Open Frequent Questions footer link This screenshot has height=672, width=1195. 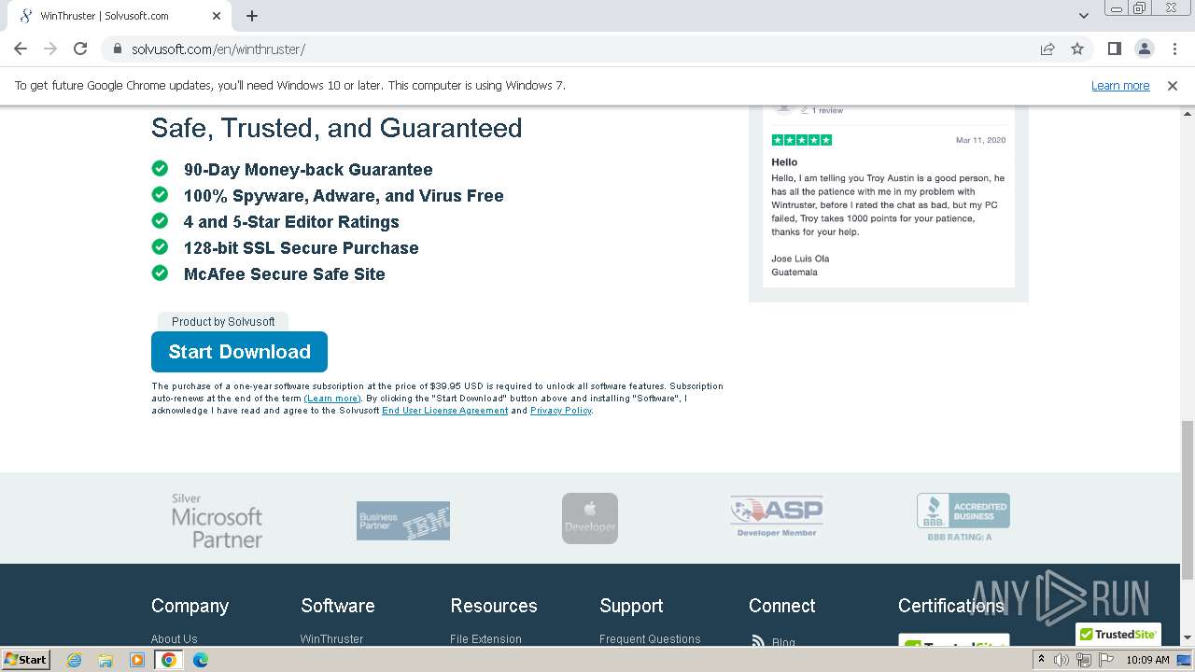point(650,639)
